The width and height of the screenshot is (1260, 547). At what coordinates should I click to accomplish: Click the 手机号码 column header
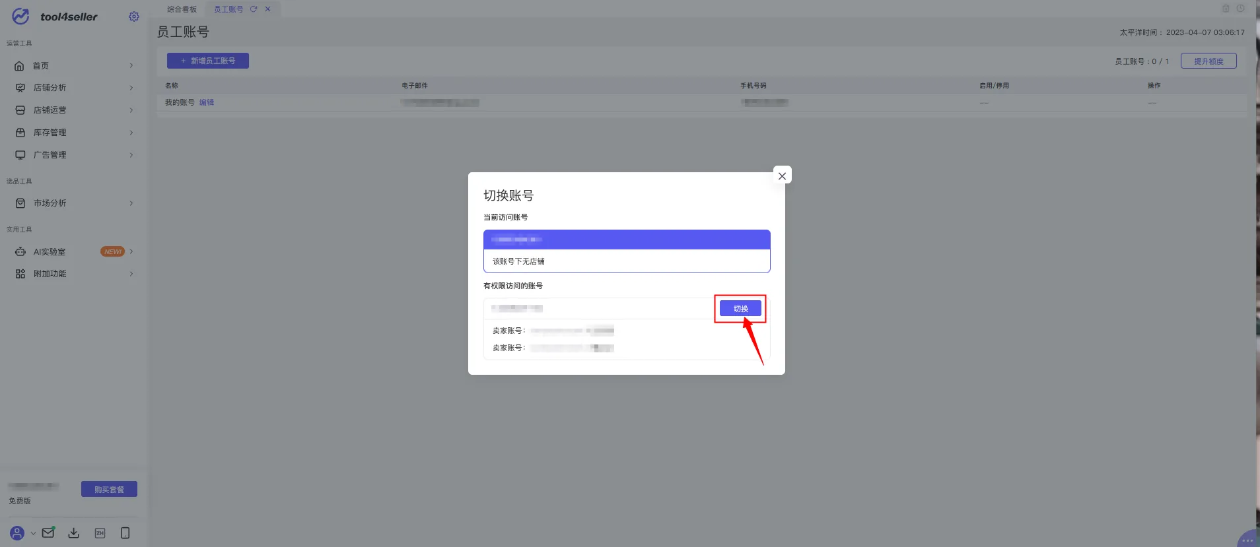pos(753,86)
